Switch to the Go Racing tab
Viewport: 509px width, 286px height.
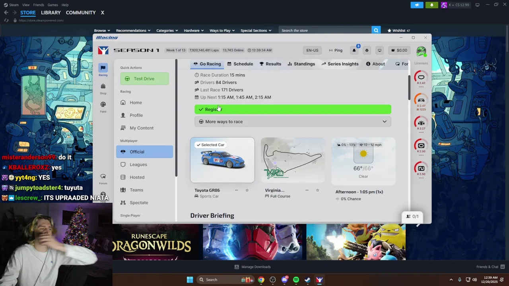coord(207,64)
